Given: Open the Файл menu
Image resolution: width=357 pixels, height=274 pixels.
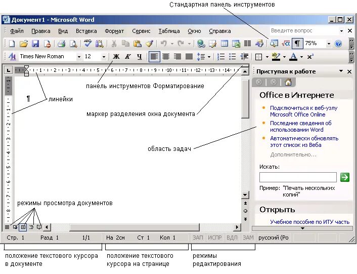Looking at the screenshot, I should 17,31.
